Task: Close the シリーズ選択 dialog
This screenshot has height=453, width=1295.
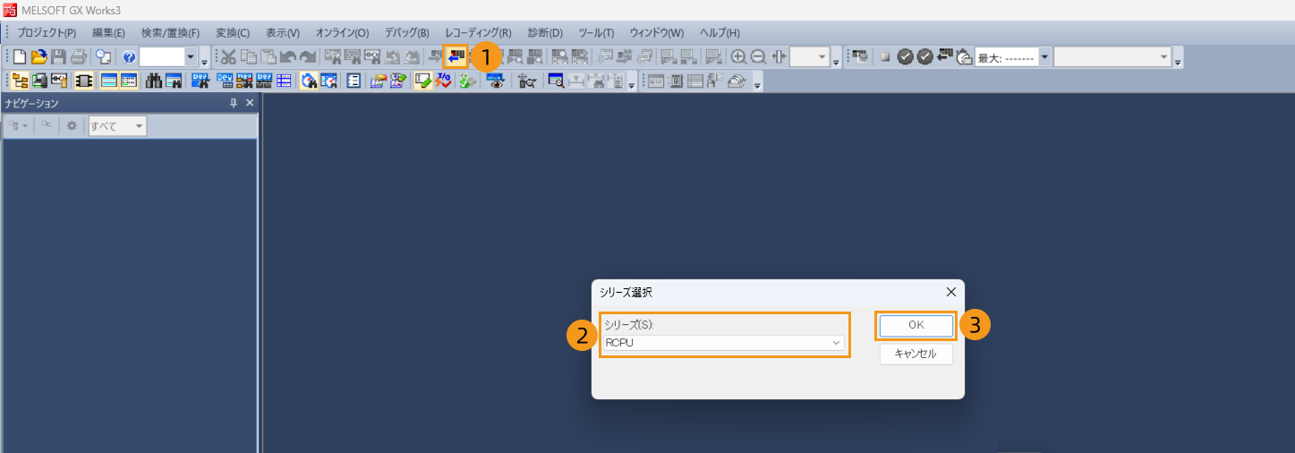Action: [x=951, y=292]
